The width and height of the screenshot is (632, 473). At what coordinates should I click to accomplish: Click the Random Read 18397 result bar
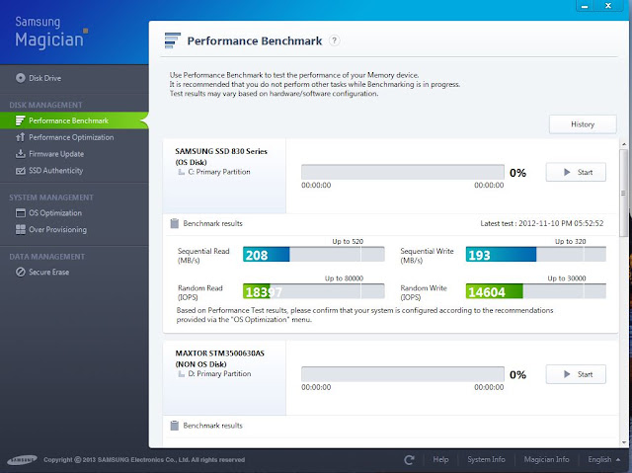(314, 291)
